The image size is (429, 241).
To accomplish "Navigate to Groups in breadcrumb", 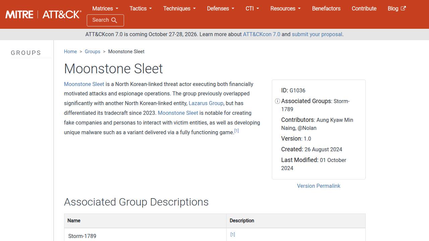I will (x=93, y=52).
